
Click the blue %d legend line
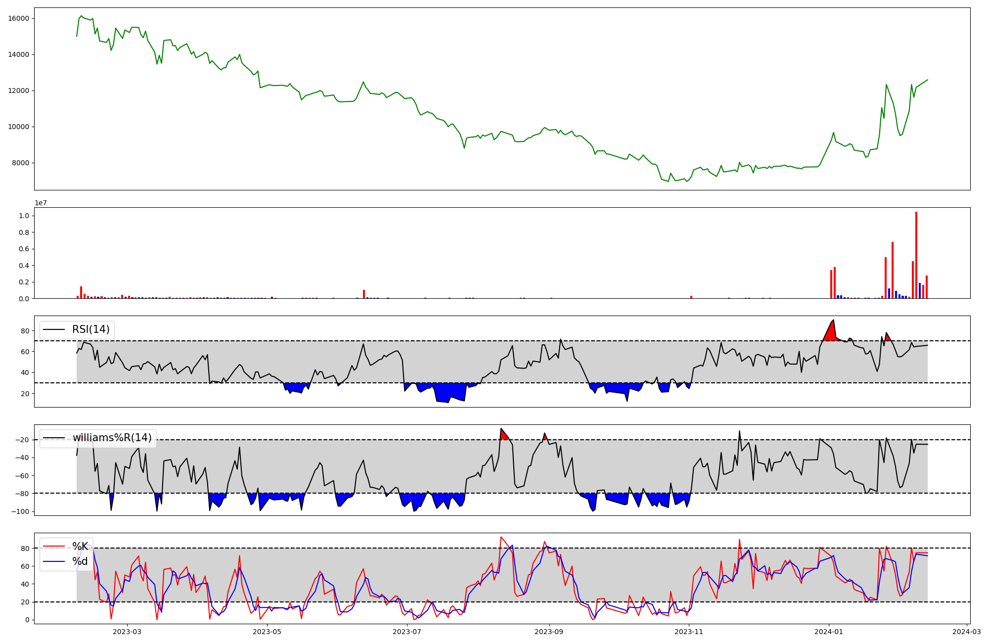click(54, 561)
